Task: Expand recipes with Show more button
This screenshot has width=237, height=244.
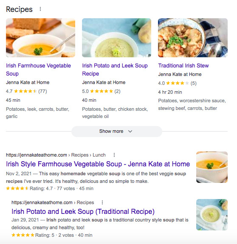Action: pyautogui.click(x=117, y=132)
